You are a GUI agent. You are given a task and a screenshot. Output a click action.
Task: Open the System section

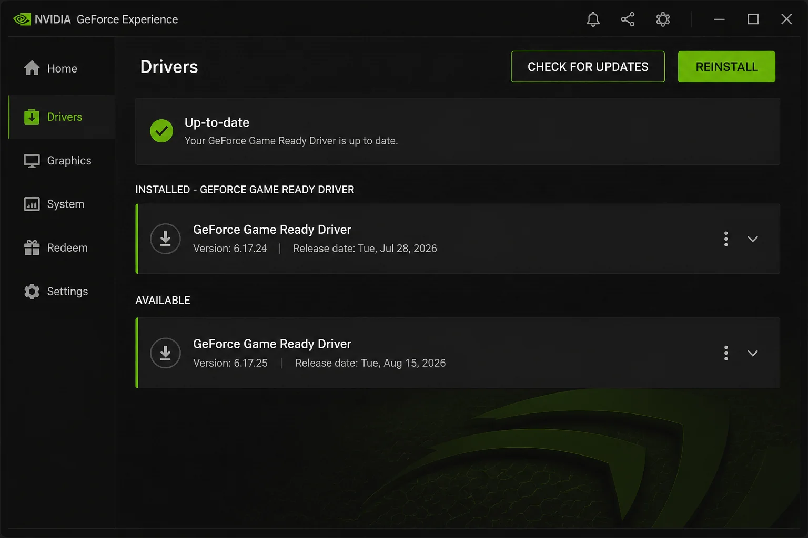point(62,204)
